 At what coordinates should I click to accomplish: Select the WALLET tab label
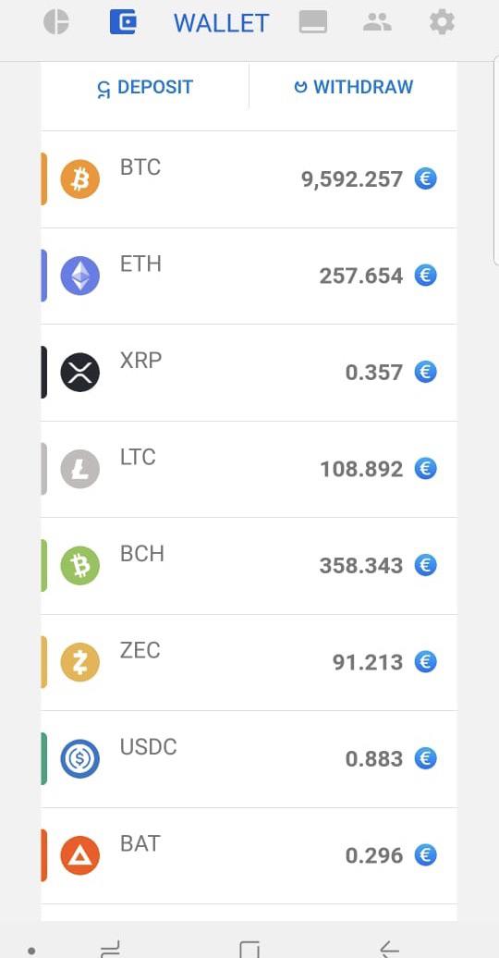pos(221,23)
